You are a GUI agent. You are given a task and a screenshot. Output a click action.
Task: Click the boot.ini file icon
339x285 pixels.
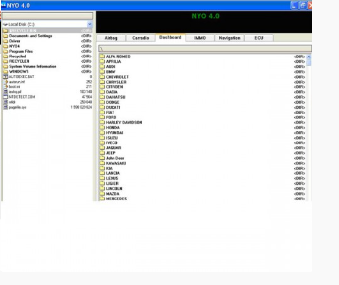pos(6,86)
